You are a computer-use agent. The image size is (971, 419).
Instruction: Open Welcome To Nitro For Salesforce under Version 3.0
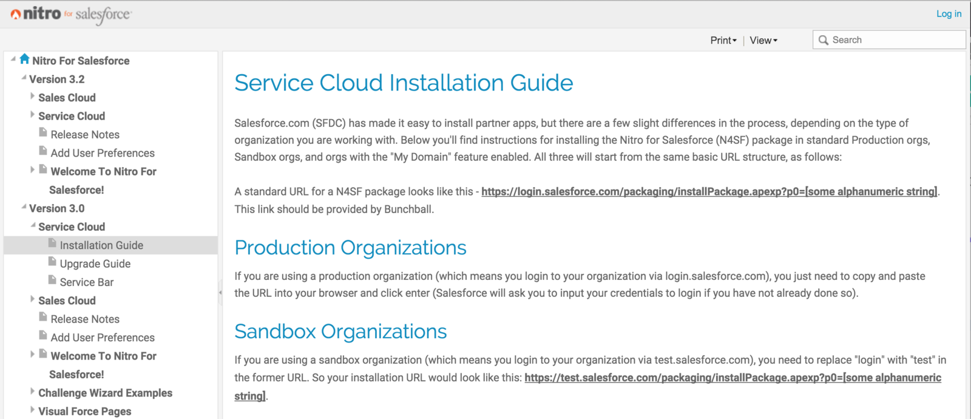coord(103,365)
